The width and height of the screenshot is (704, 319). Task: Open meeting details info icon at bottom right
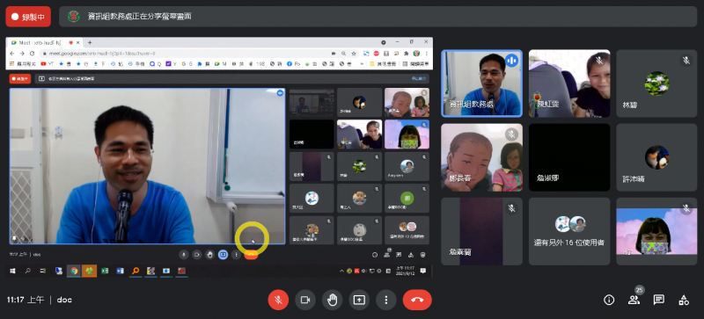(609, 300)
